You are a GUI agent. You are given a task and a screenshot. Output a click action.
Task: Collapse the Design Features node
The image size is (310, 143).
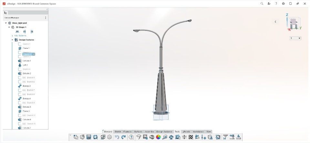[x=12, y=40]
